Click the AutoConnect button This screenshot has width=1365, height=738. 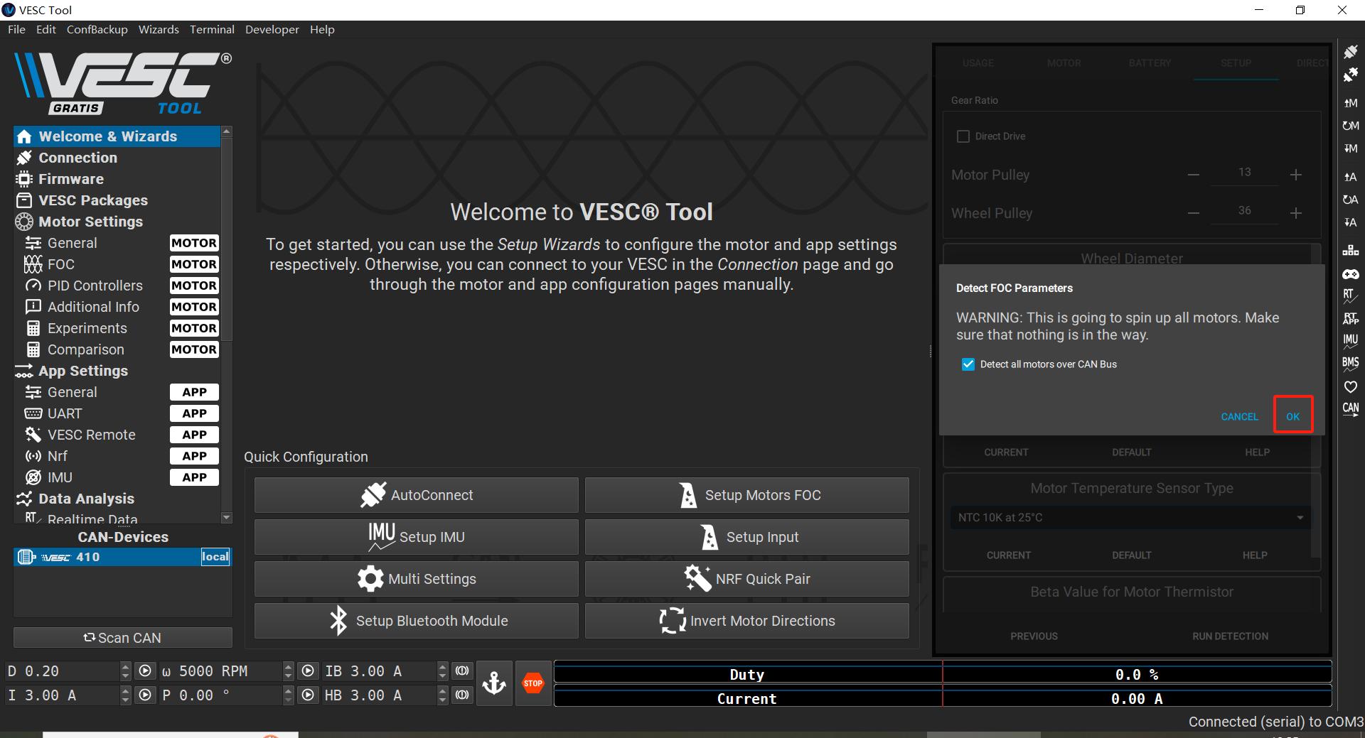(x=416, y=495)
